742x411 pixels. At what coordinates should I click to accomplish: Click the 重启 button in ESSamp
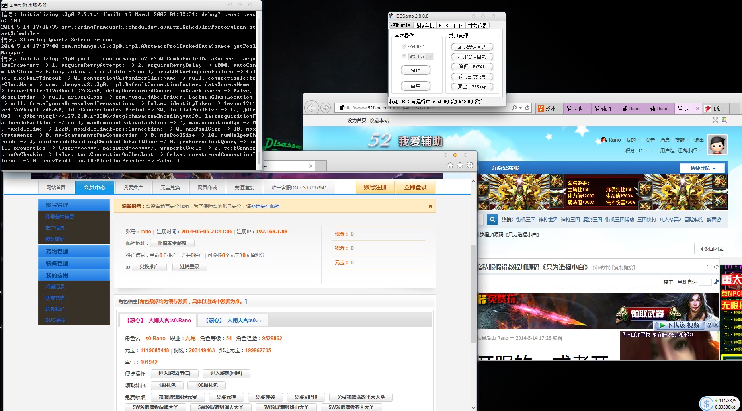415,86
